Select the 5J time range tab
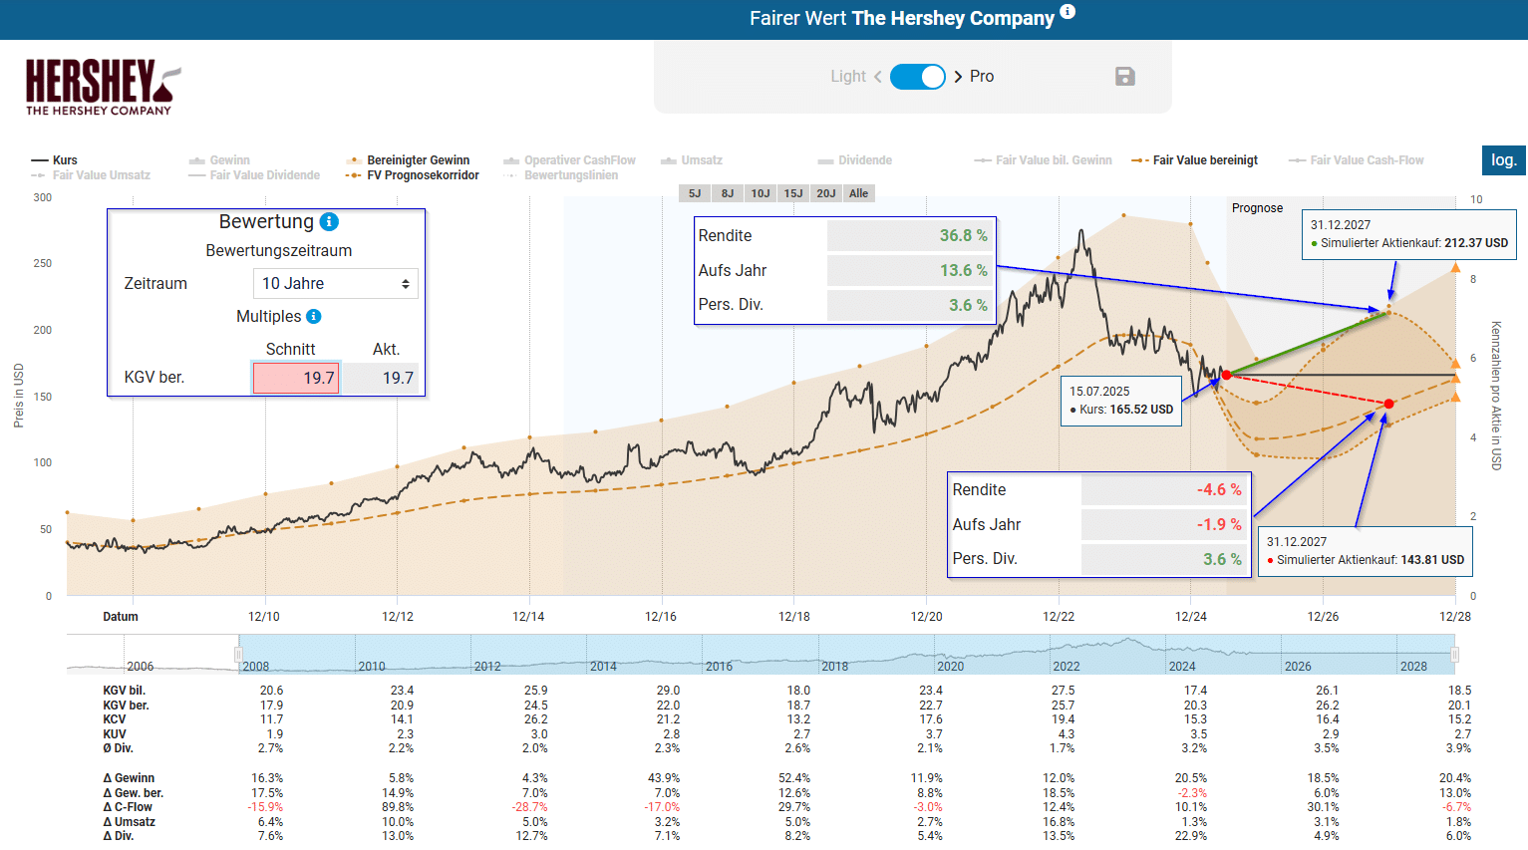Screen dimensions: 1528x850 [x=695, y=193]
